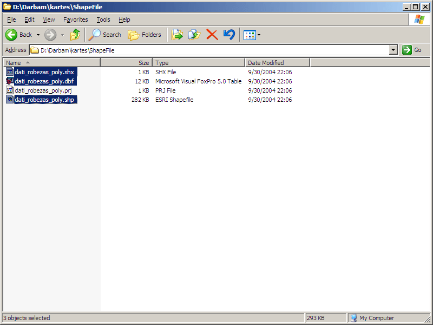Open the Tools menu
The image size is (433, 325).
pyautogui.click(x=103, y=19)
